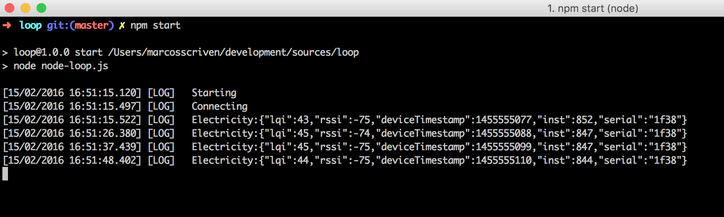Click the "node node-loop.js" line

tap(61, 66)
